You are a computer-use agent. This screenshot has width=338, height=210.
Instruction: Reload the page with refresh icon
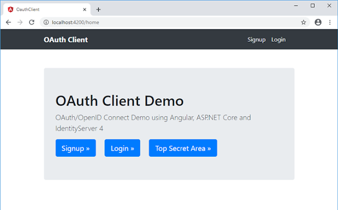coord(32,22)
